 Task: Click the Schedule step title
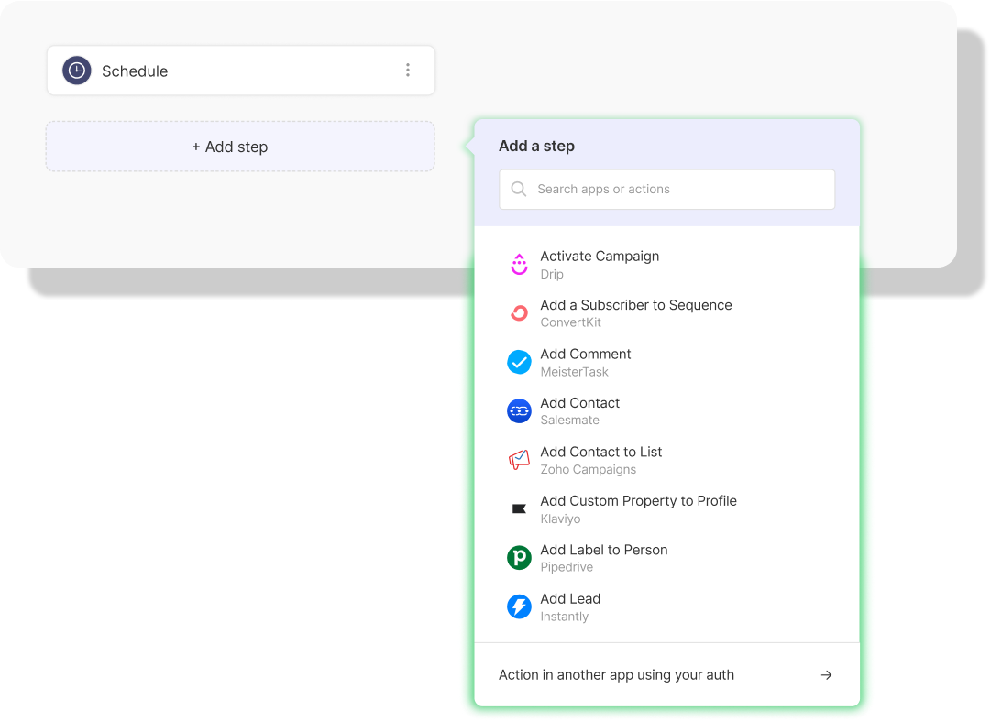point(135,71)
